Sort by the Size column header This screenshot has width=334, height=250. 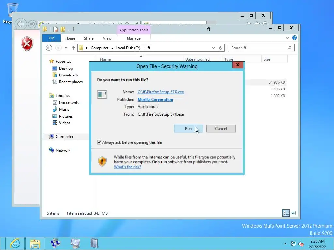[274, 59]
